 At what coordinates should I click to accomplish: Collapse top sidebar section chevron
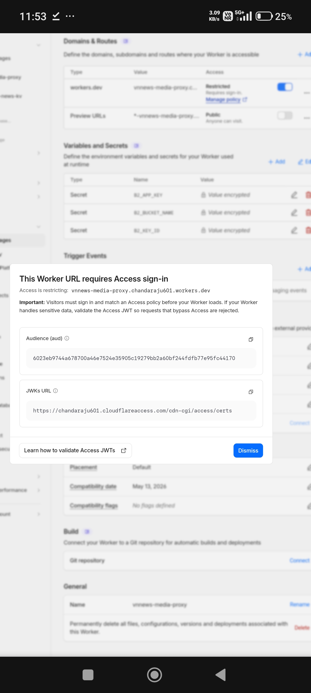(x=39, y=45)
